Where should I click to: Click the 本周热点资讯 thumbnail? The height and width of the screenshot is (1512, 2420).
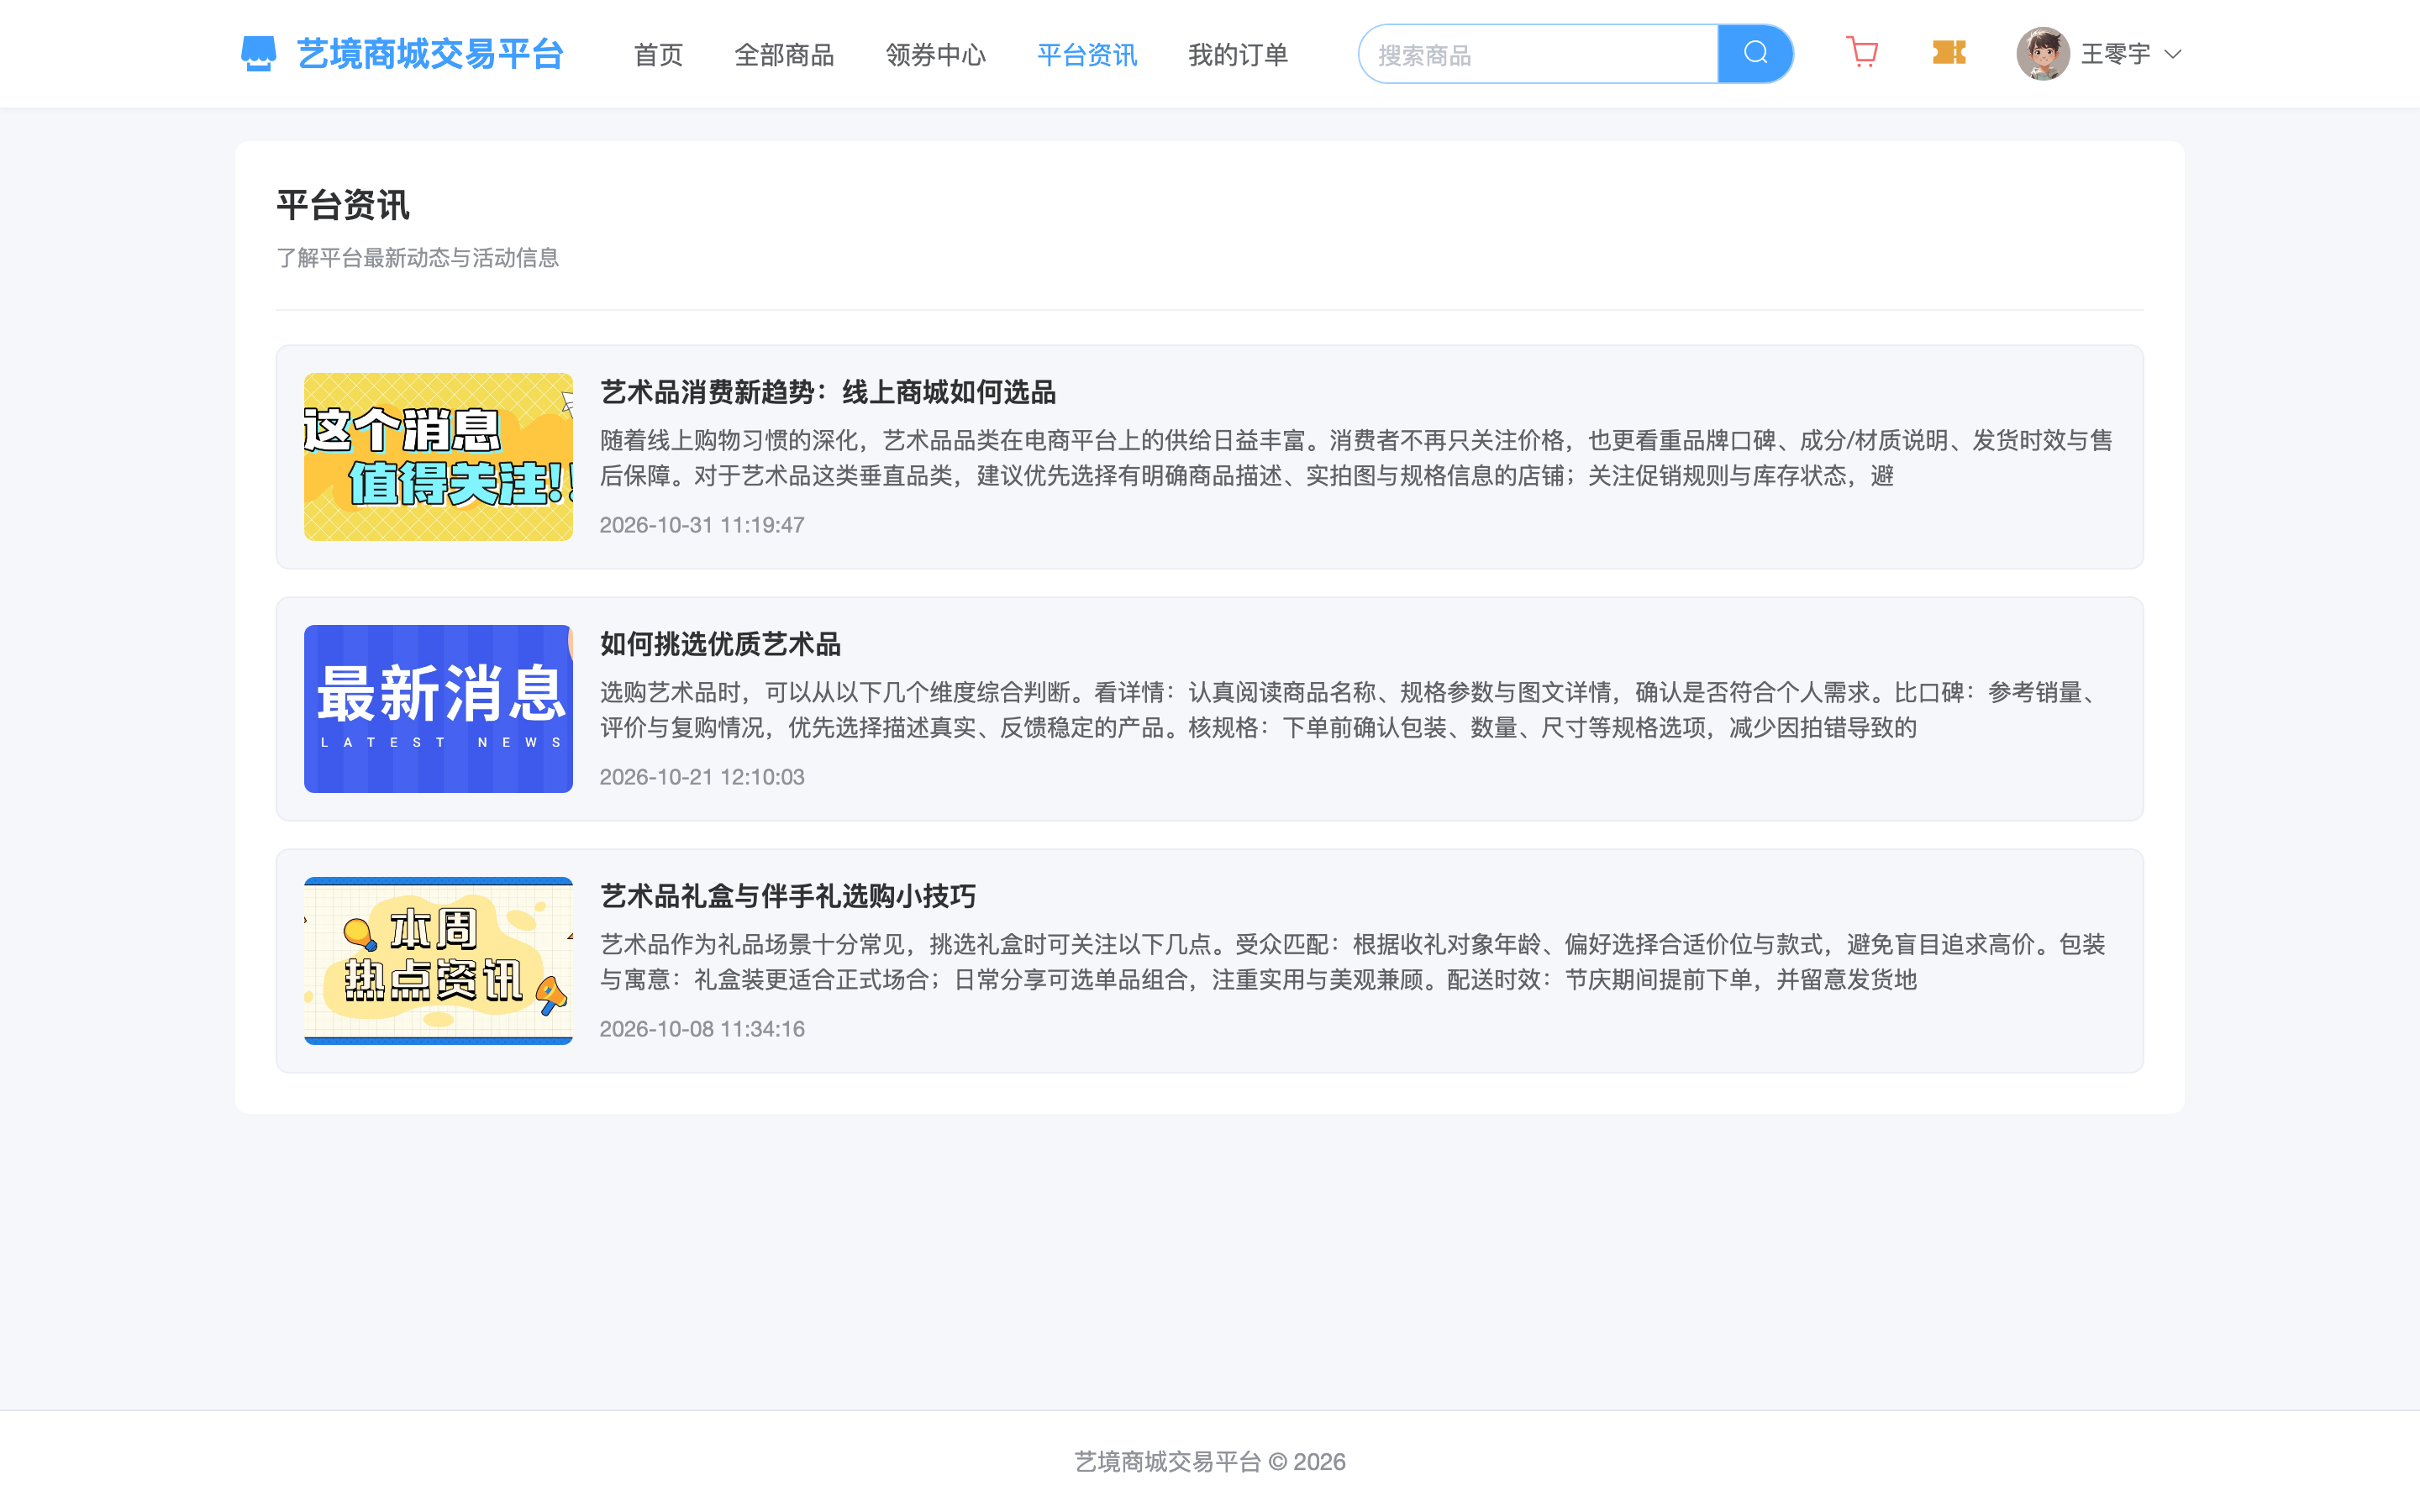[x=438, y=961]
